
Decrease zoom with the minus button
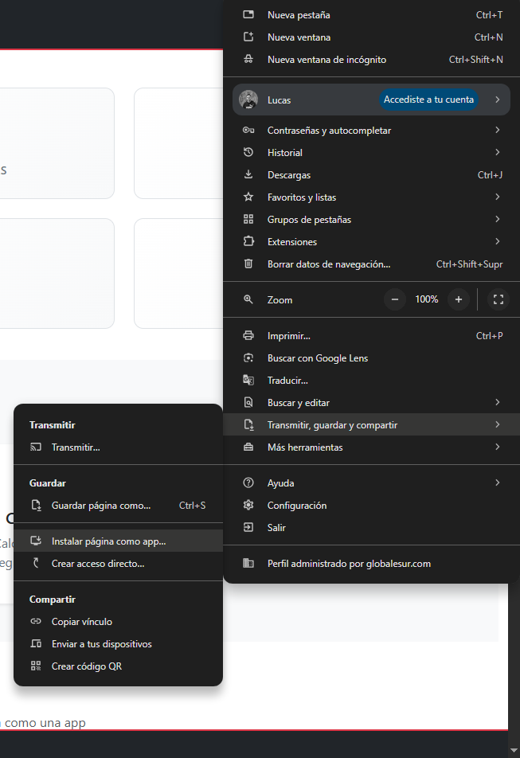[x=396, y=299]
